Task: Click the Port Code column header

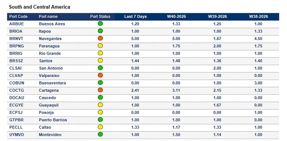Action: (19, 16)
